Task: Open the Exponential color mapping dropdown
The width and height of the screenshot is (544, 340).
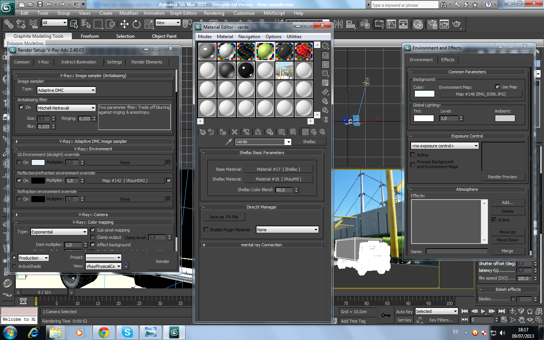Action: coord(59,232)
